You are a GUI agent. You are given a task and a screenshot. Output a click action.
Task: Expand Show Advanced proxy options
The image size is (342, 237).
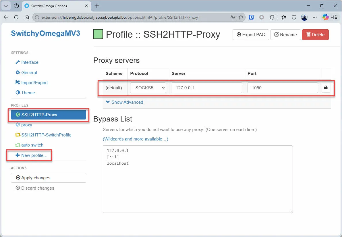pos(125,102)
